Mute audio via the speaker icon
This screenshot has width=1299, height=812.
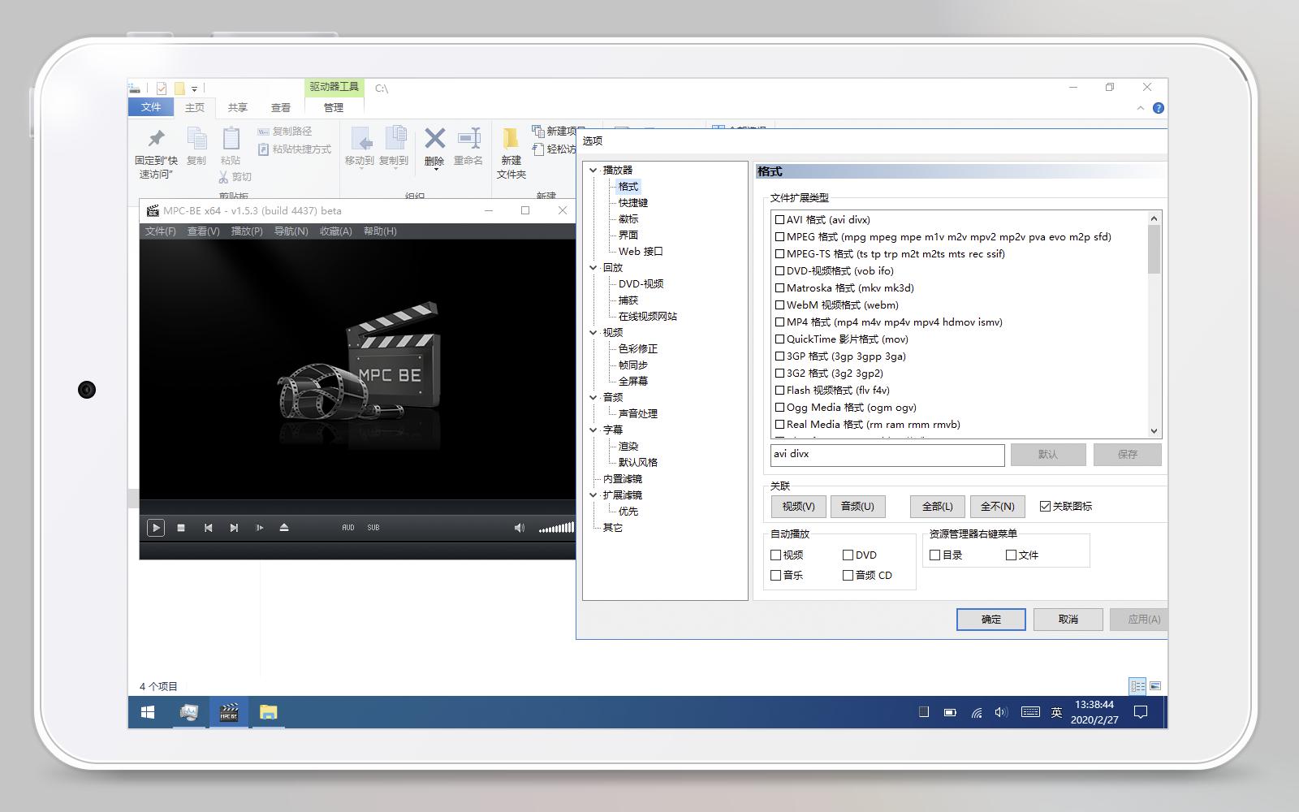(x=520, y=527)
